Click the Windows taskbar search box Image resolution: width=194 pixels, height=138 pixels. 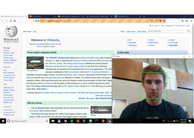pos(28,121)
